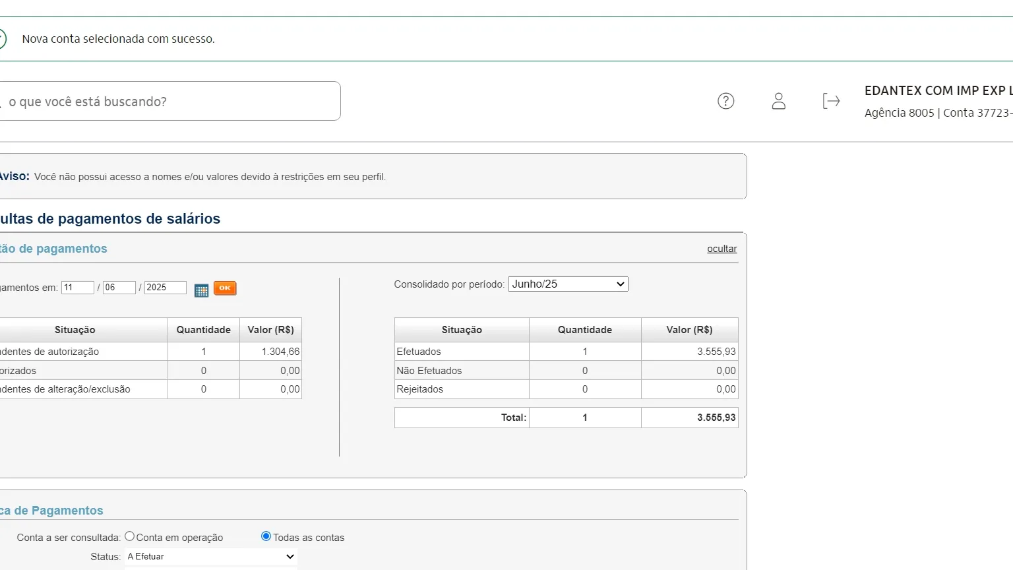Open the help question mark icon
Screen dimensions: 1013x570
click(x=725, y=101)
